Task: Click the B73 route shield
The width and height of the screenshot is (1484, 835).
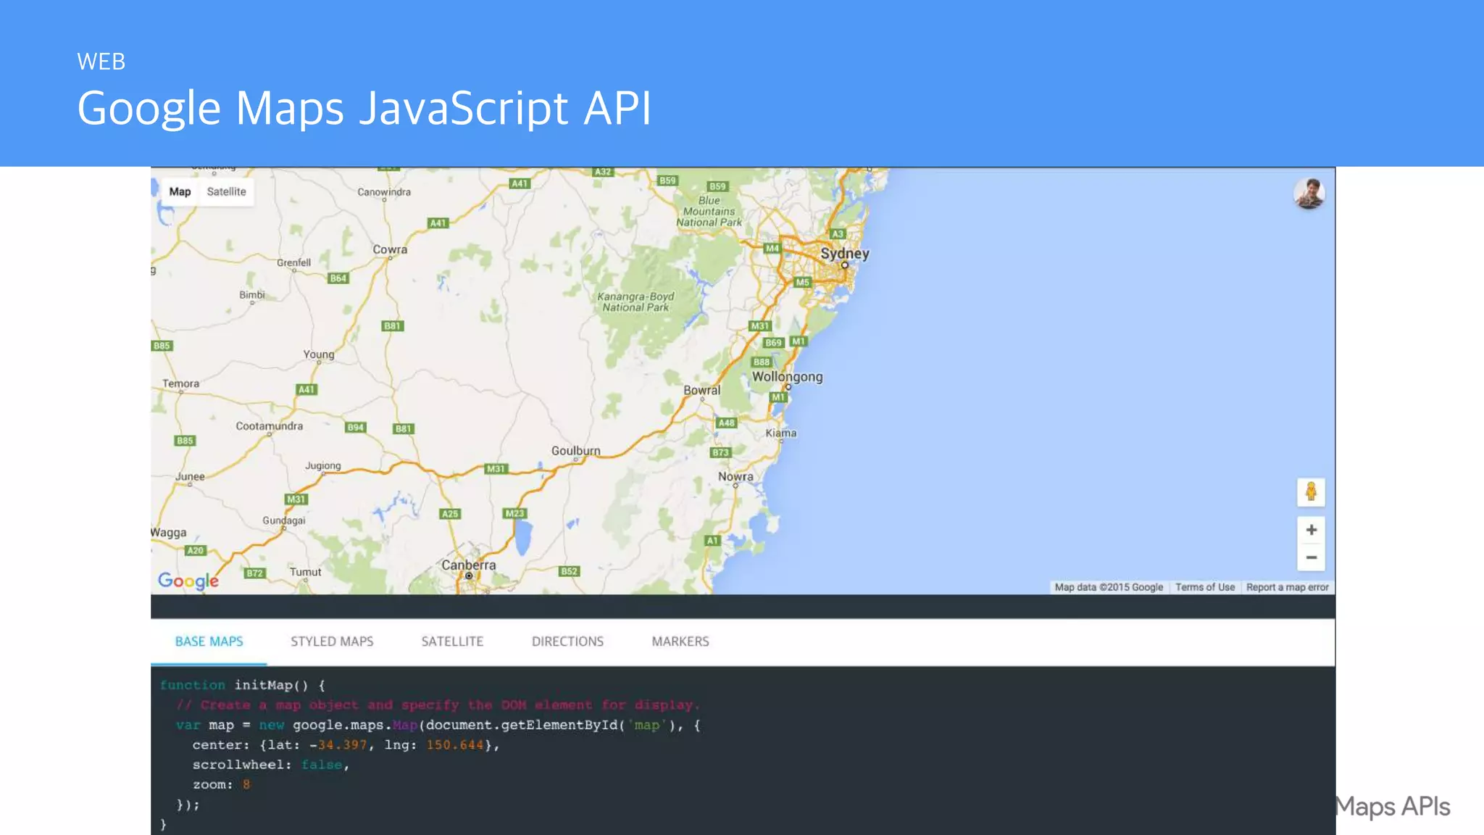Action: (720, 452)
